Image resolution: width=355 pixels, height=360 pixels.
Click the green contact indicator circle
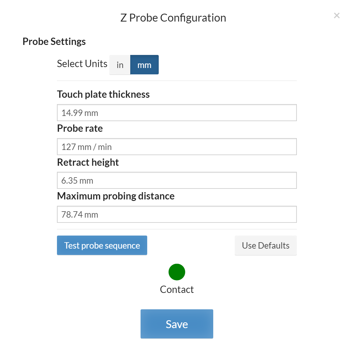coord(177,272)
